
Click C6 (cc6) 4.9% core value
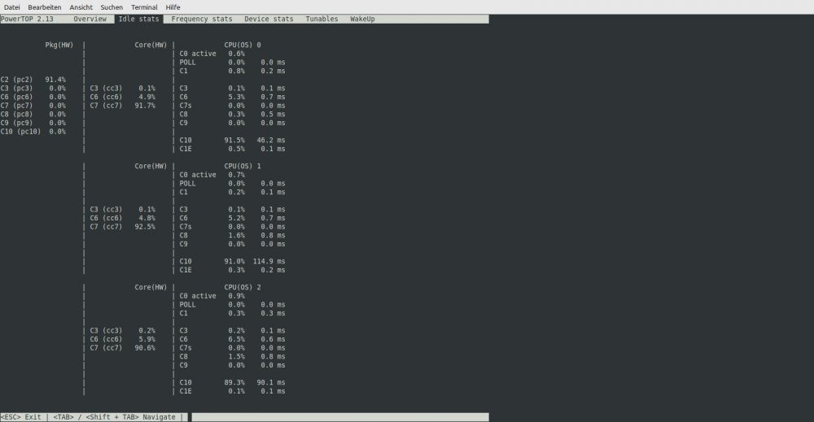point(123,97)
